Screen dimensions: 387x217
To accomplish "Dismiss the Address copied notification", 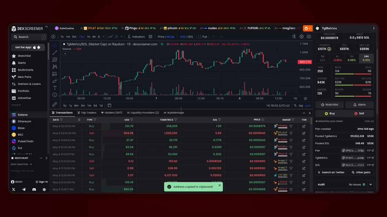I will pyautogui.click(x=219, y=185).
